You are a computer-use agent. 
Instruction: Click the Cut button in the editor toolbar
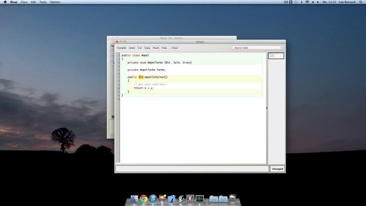(x=140, y=48)
